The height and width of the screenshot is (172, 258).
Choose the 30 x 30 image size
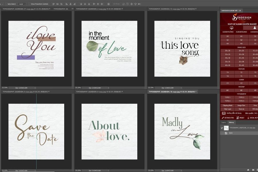tap(228, 58)
